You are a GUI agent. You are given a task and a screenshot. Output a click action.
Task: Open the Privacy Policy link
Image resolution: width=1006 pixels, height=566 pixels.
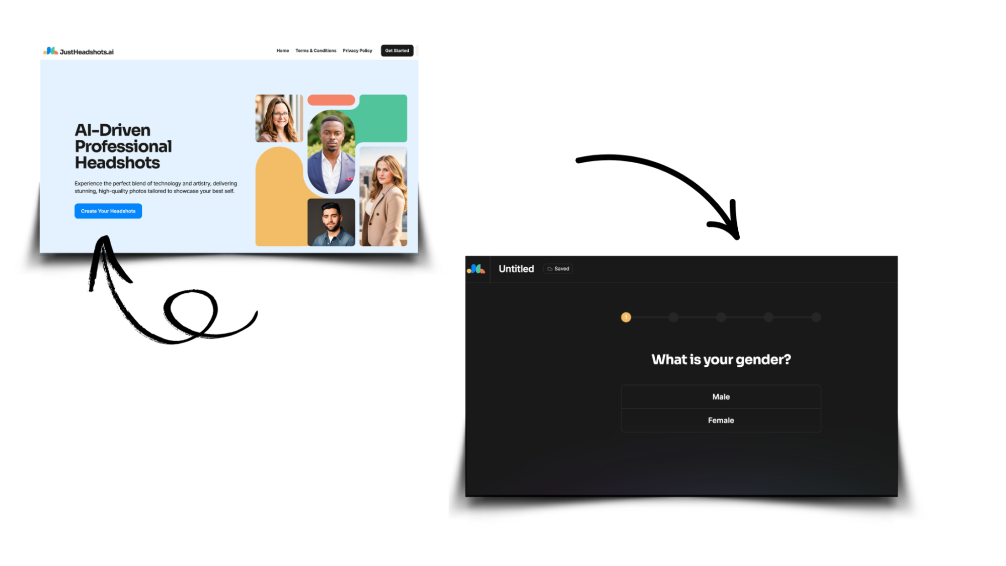(x=357, y=51)
